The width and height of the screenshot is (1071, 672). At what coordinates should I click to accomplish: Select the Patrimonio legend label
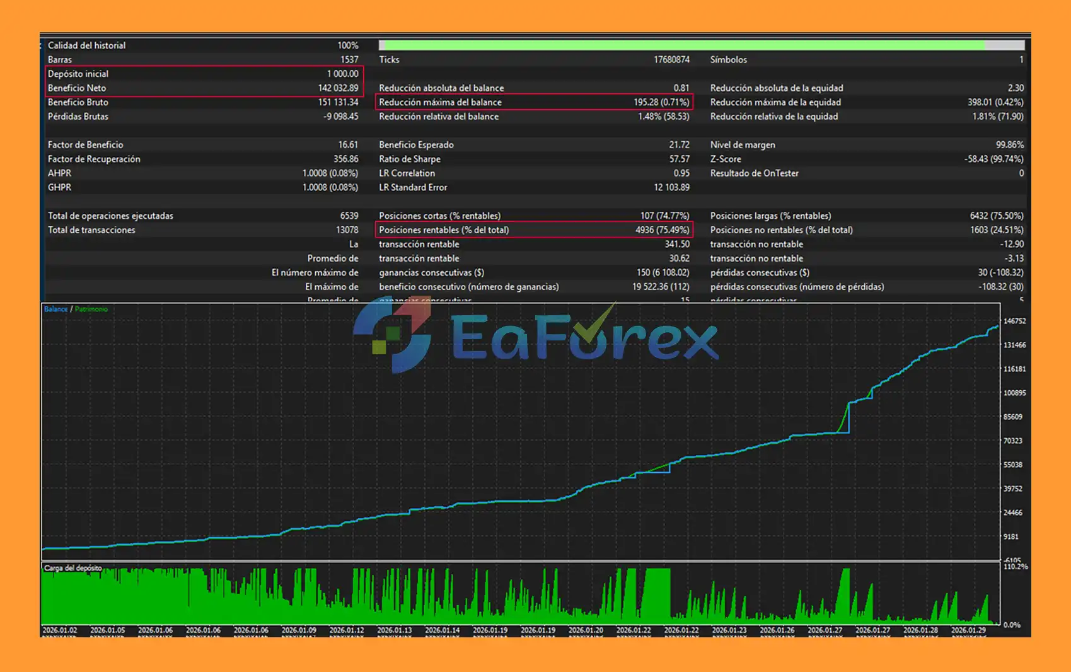point(91,309)
